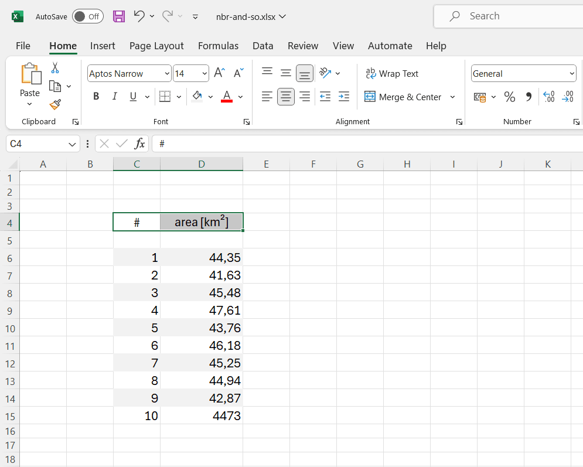Toggle the AutoSave switch
This screenshot has width=583, height=467.
(87, 16)
